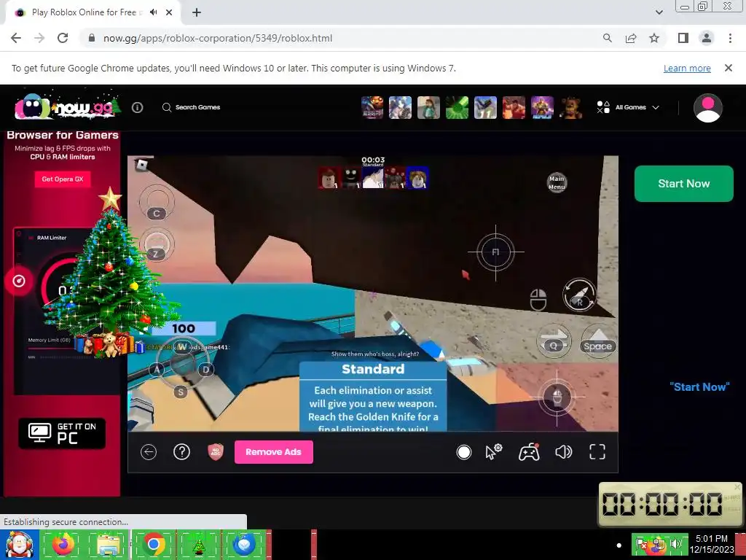Click the Search Games field
Screen dimensions: 746x560
tap(192, 107)
